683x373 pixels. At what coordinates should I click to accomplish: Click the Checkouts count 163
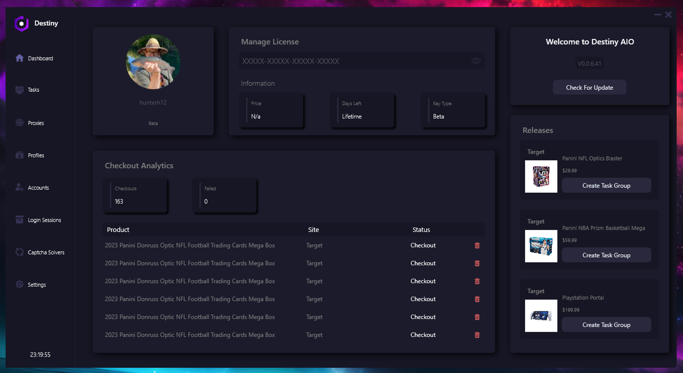click(x=119, y=201)
